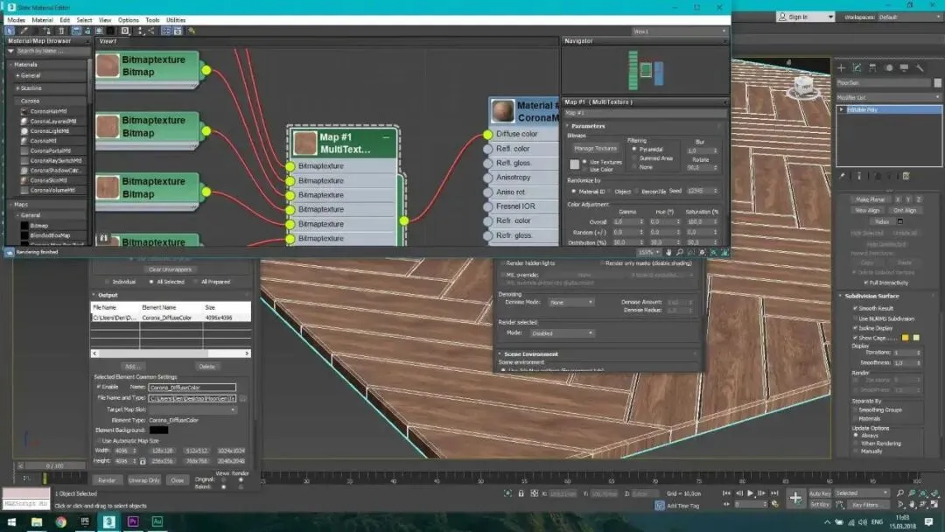Click the large plus set key button
Screen dimensions: 945x532
795,498
